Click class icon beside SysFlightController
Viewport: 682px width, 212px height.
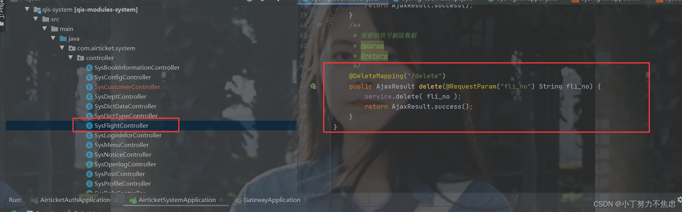(x=90, y=126)
